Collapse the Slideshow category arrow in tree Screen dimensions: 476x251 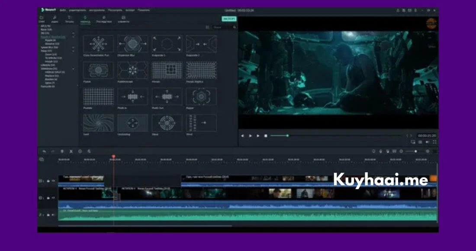(x=73, y=69)
